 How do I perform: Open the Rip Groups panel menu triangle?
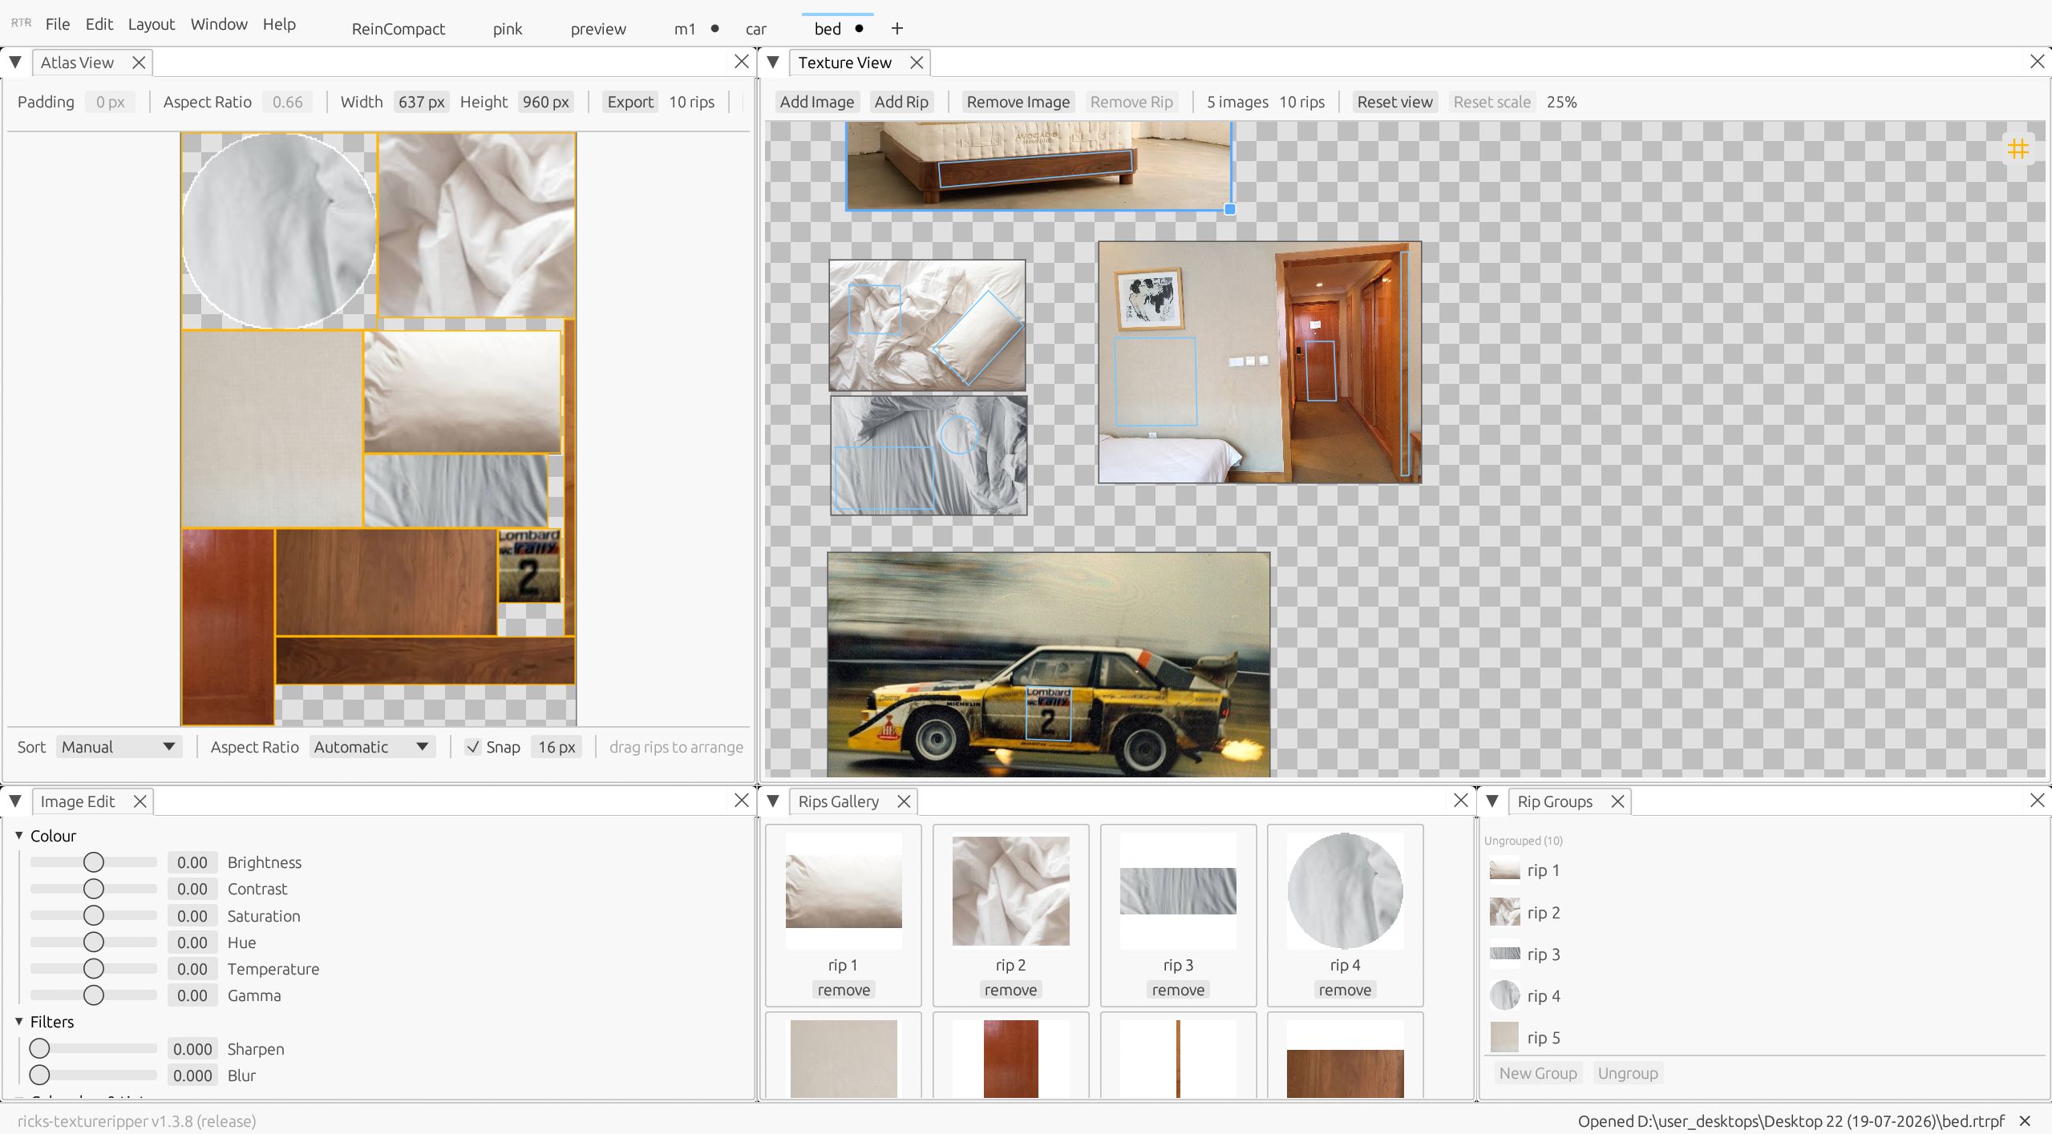[1492, 801]
